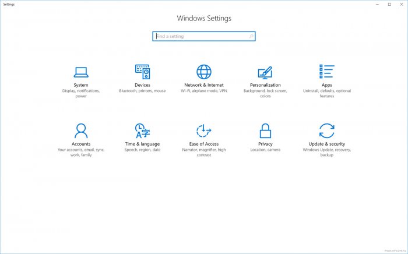Click the Accounts label

pyautogui.click(x=81, y=144)
